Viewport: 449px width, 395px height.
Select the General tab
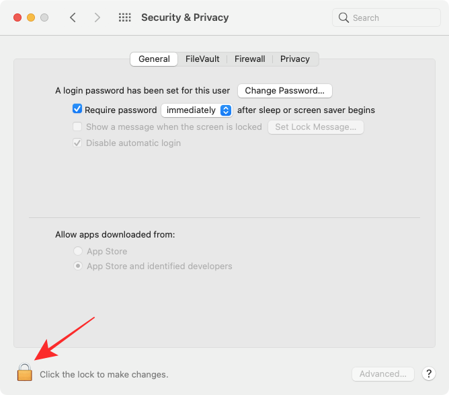click(154, 59)
